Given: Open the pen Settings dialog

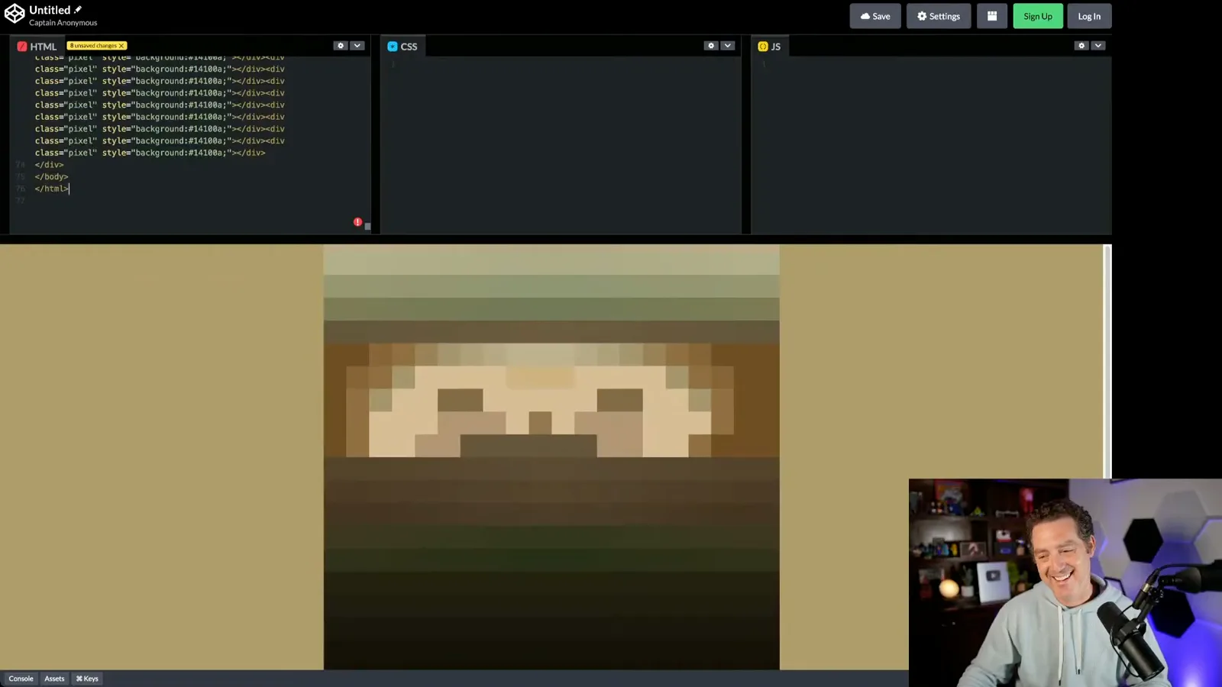Looking at the screenshot, I should click(x=939, y=16).
